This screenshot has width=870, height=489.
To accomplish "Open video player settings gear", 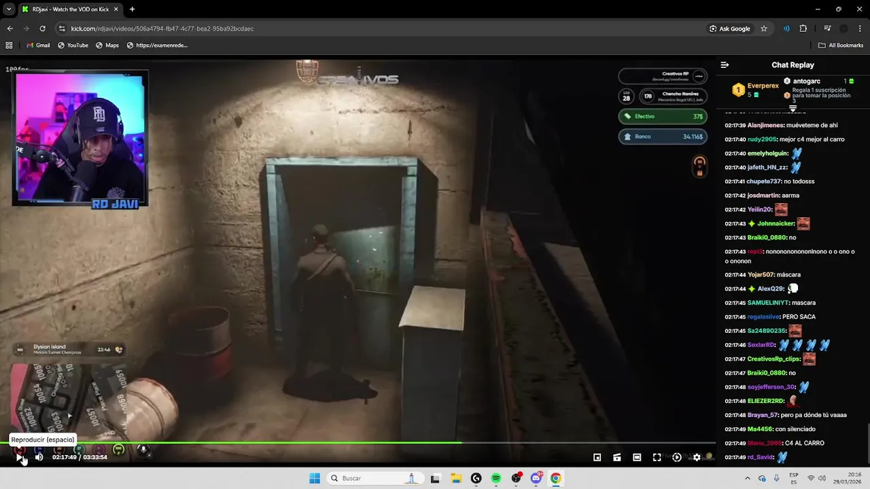I will (x=697, y=457).
